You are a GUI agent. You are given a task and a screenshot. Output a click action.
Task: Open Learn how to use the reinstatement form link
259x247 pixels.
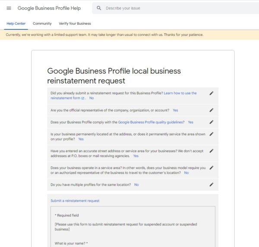coord(123,95)
